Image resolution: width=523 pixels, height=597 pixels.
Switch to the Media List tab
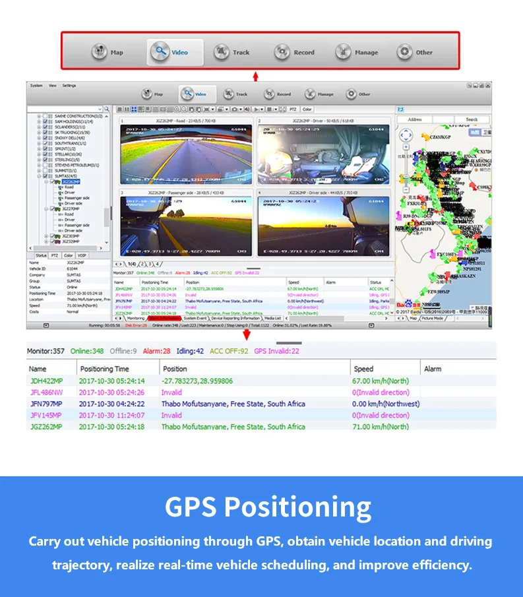click(x=272, y=318)
